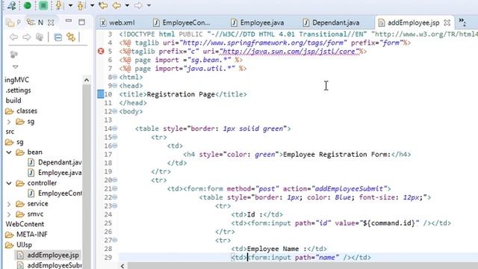Fold the body tag at line 12
This screenshot has height=269, width=478.
pos(114,111)
